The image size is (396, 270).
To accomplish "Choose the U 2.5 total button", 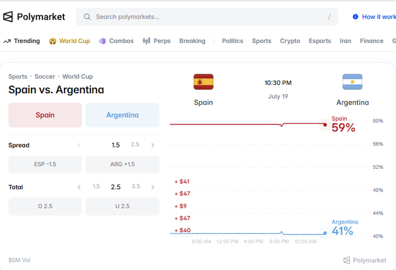I will pos(122,206).
